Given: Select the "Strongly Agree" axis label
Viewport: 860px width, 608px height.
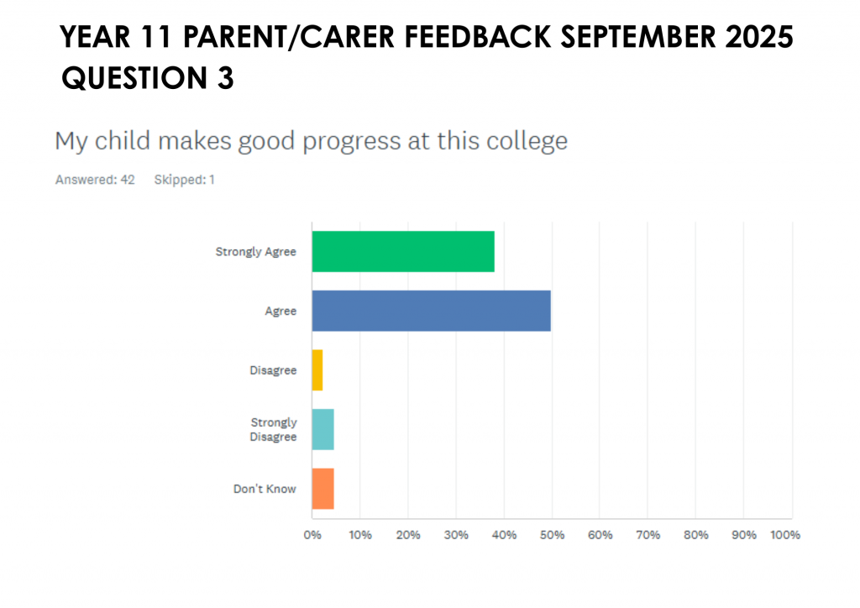Looking at the screenshot, I should (x=255, y=252).
